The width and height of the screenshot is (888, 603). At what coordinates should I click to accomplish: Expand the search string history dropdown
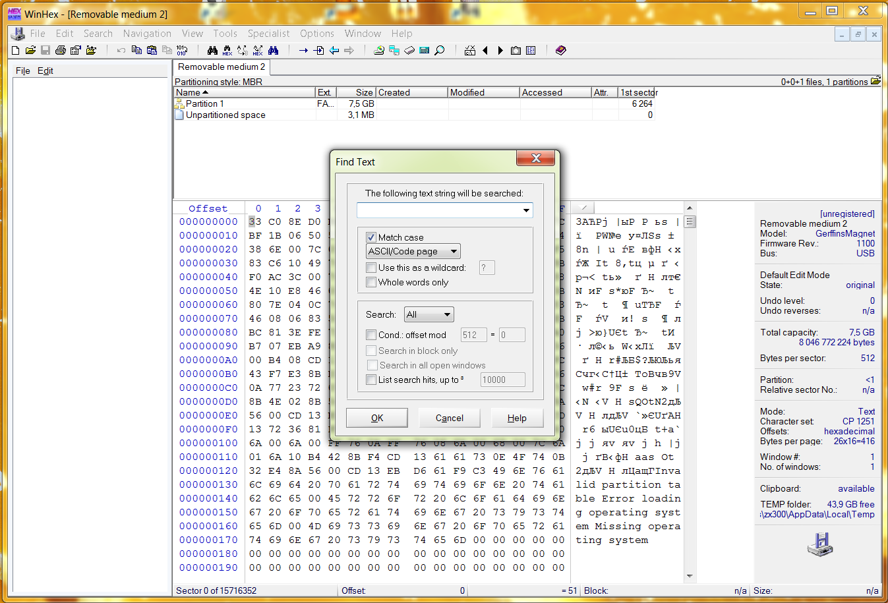pyautogui.click(x=526, y=210)
